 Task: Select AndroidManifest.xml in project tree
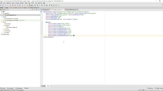click(x=11, y=15)
